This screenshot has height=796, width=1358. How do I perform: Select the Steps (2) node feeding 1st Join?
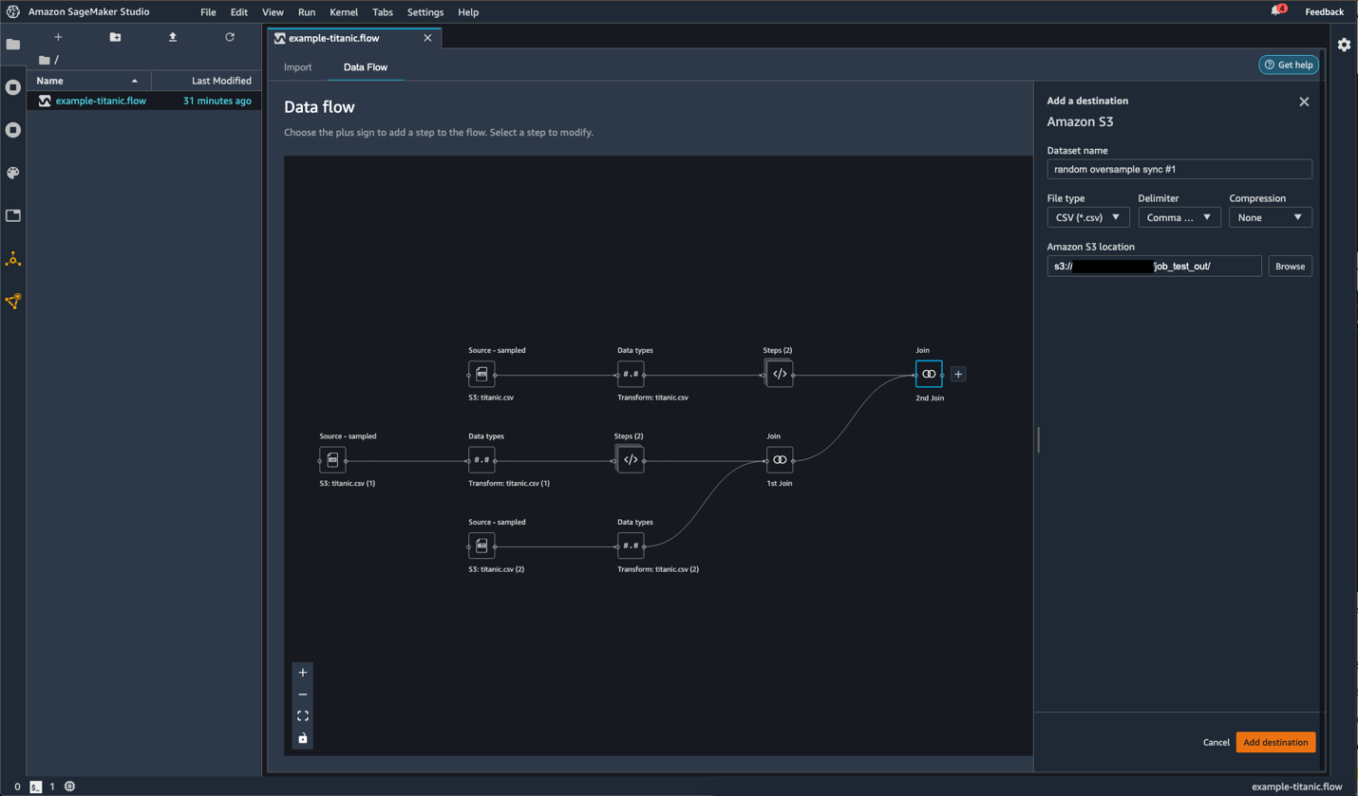click(630, 460)
